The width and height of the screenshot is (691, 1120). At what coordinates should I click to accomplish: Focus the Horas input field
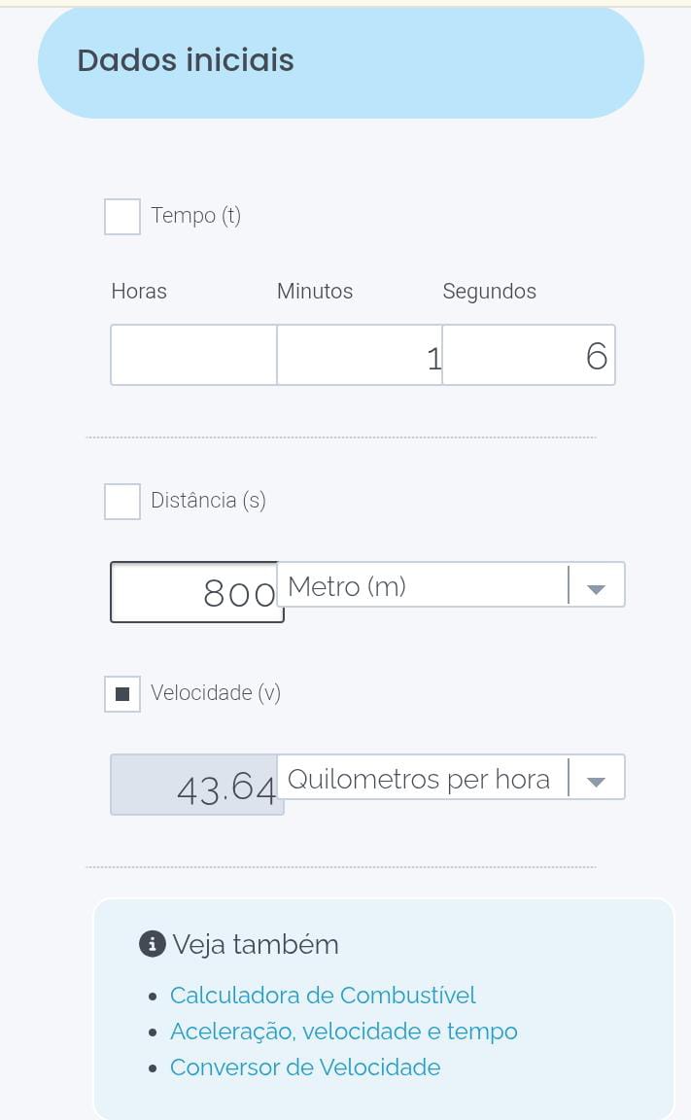(x=193, y=355)
